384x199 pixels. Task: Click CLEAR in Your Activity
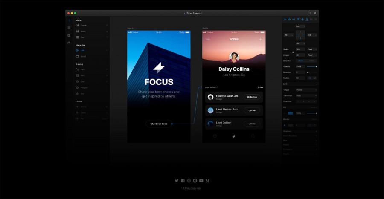[x=260, y=87]
